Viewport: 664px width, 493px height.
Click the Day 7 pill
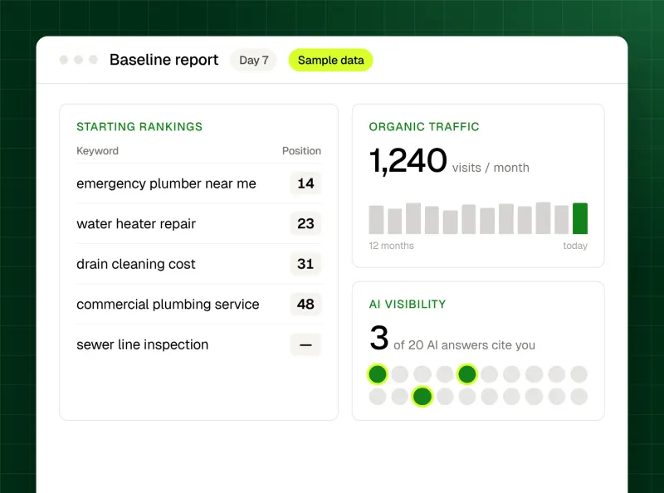point(254,60)
